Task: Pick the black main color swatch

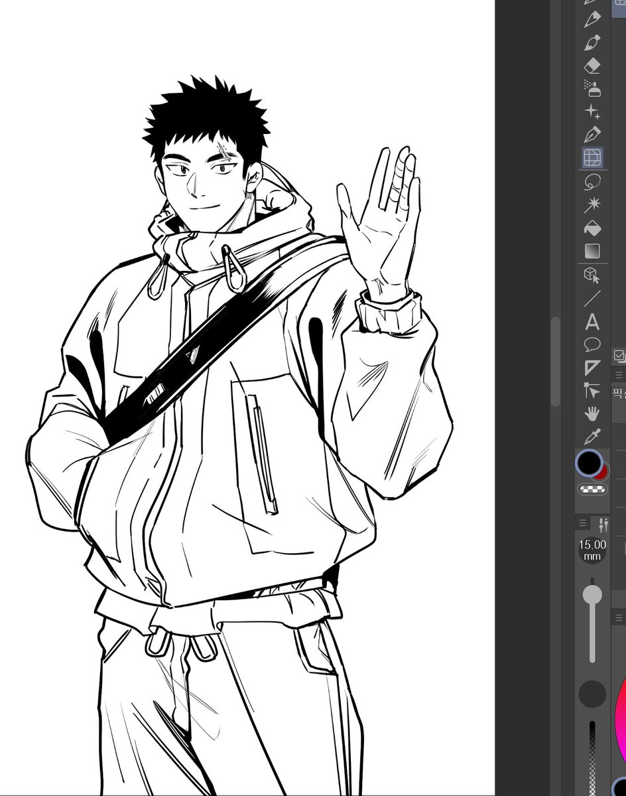Action: point(588,463)
